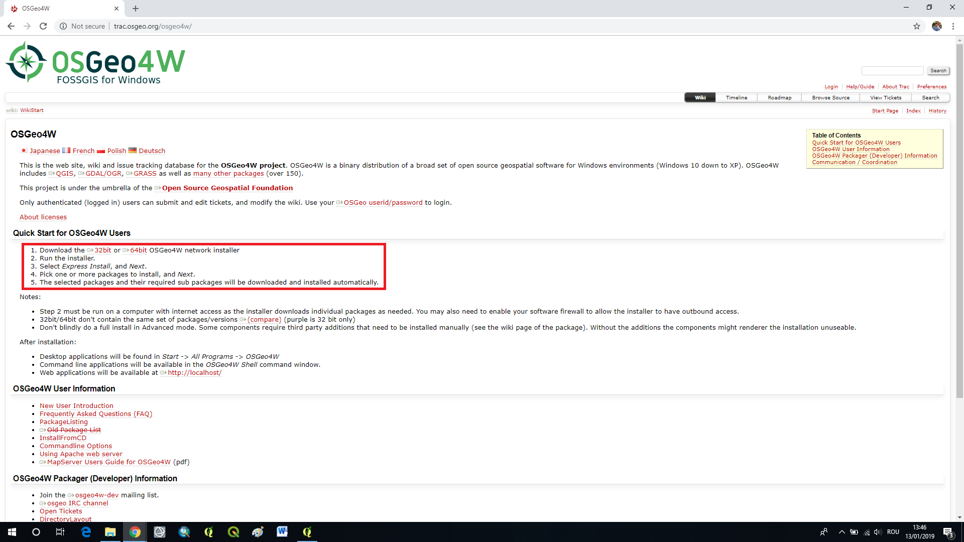Click the 32bit installer download link
The image size is (964, 542).
103,249
